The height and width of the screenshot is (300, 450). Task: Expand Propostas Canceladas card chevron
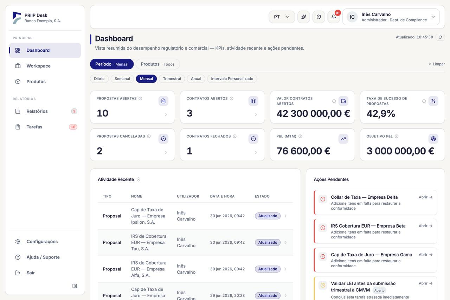coord(166,152)
